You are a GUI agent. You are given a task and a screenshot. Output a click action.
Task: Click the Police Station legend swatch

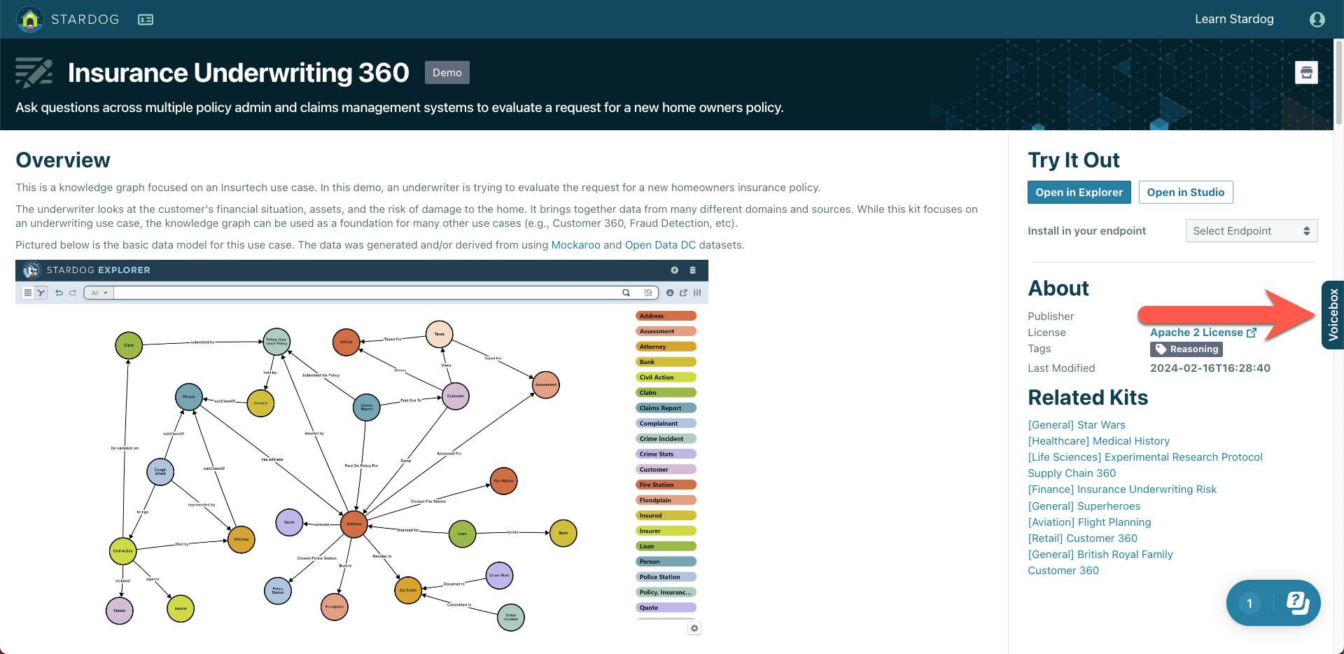666,577
